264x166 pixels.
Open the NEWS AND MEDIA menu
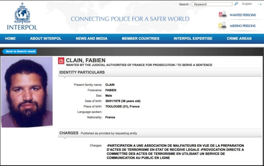(x=92, y=38)
